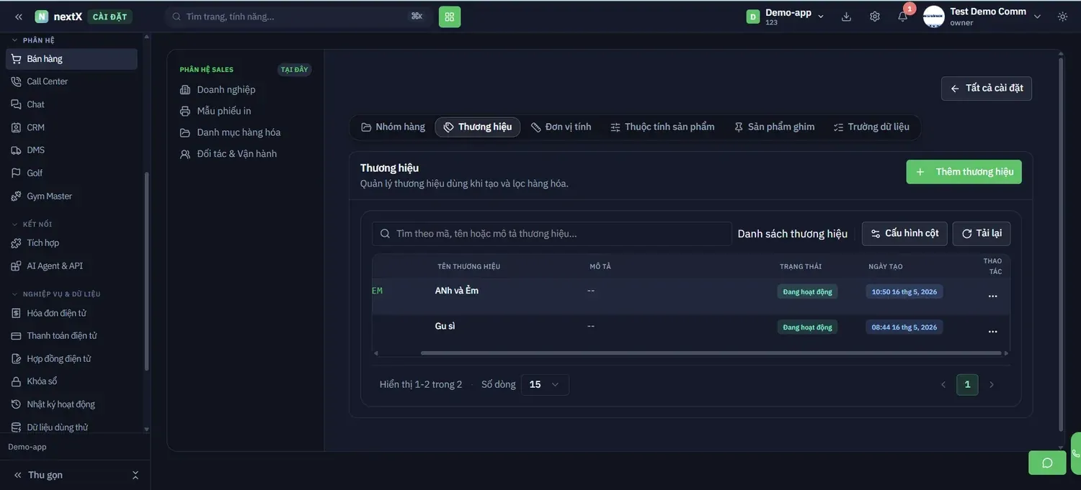
Task: Focus the brand search input field
Action: tap(552, 234)
